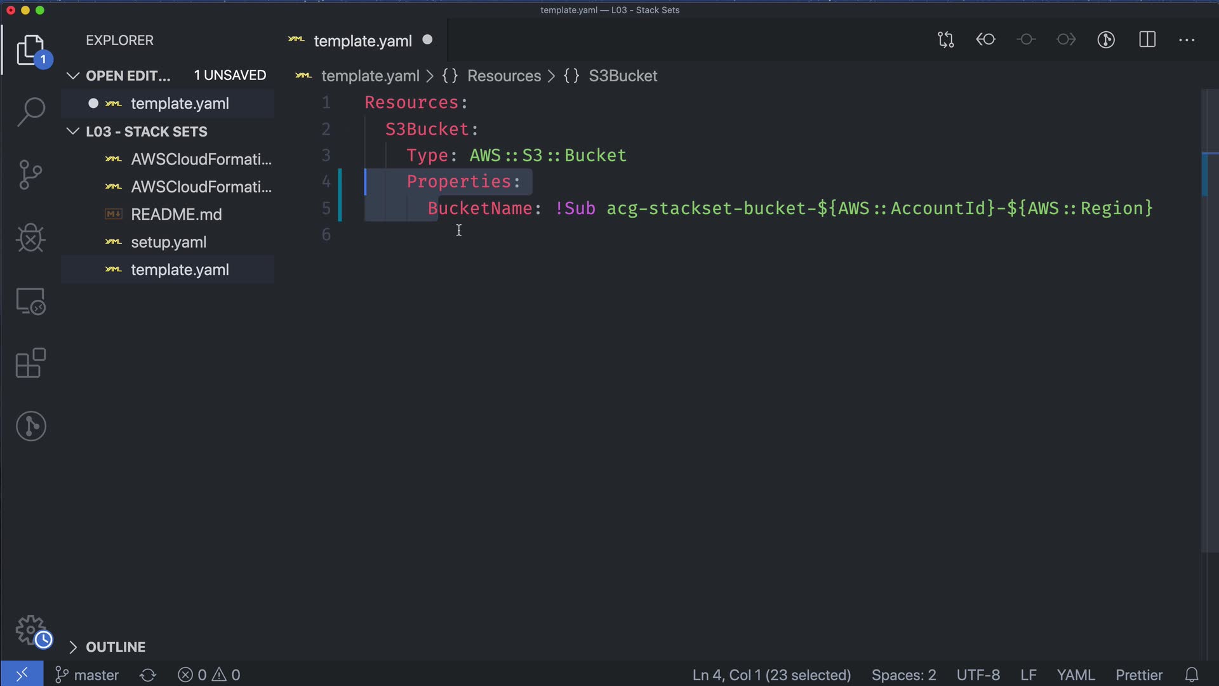
Task: Open README.md in the explorer
Action: click(x=176, y=215)
